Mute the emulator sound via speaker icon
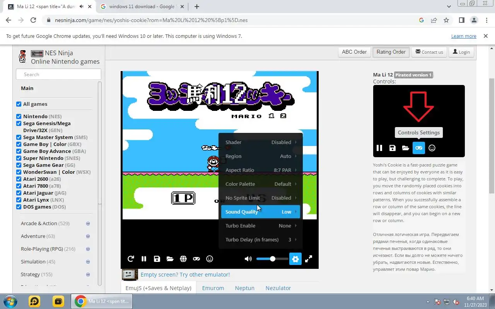This screenshot has width=495, height=309. coord(248,259)
